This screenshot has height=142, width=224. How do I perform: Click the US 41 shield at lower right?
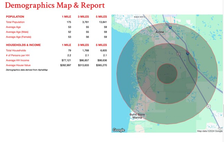[208, 107]
